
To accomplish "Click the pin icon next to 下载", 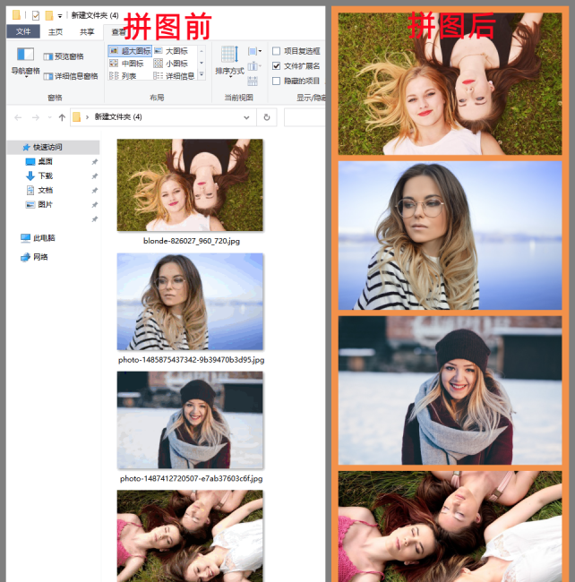I will click(95, 175).
